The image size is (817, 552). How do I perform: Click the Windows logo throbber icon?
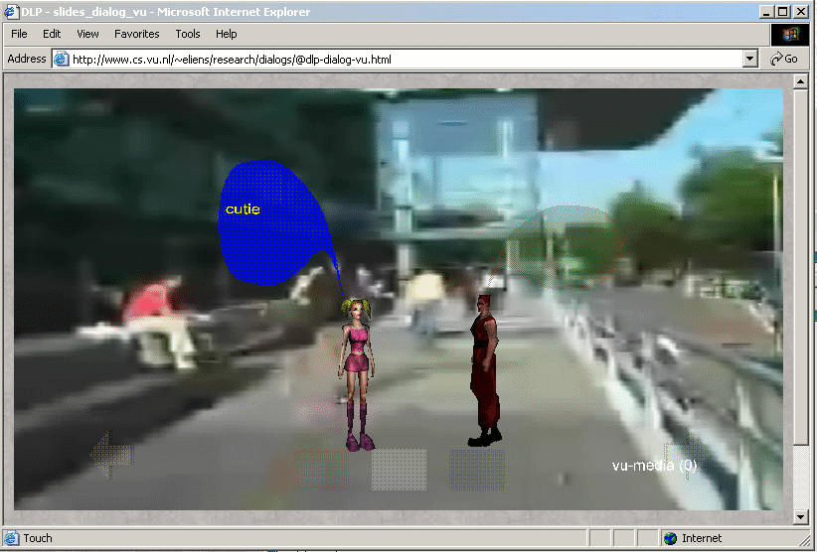pyautogui.click(x=790, y=35)
